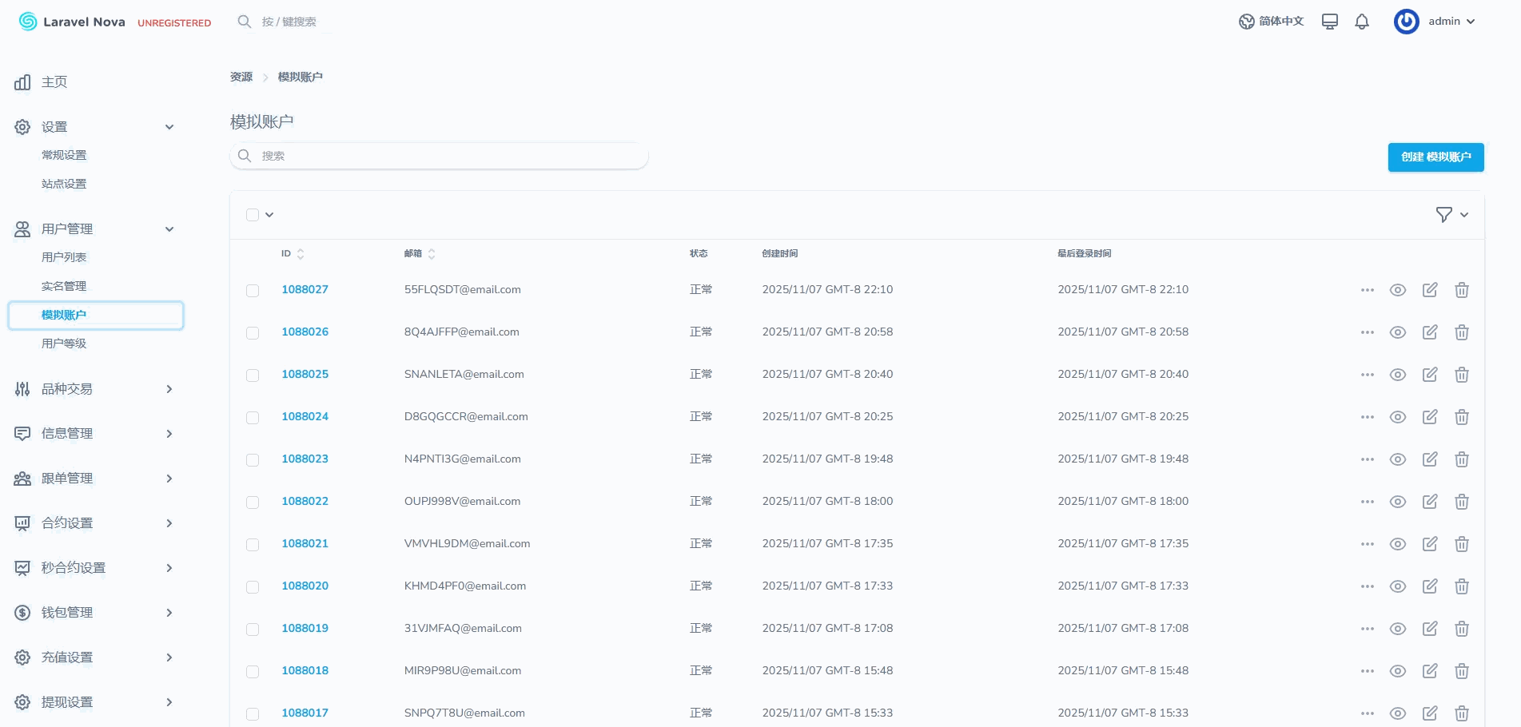The width and height of the screenshot is (1521, 727).
Task: Delete account 1088022 via trash icon
Action: click(1461, 502)
